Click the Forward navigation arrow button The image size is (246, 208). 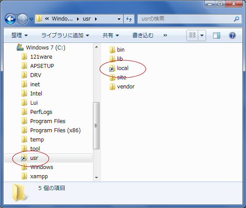click(x=22, y=19)
